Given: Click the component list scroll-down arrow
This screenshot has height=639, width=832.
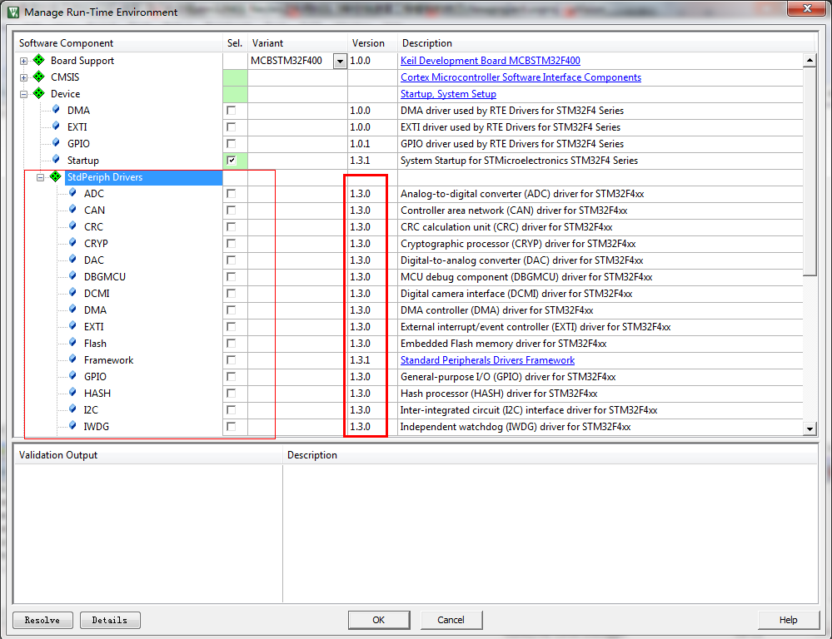Looking at the screenshot, I should pyautogui.click(x=810, y=428).
